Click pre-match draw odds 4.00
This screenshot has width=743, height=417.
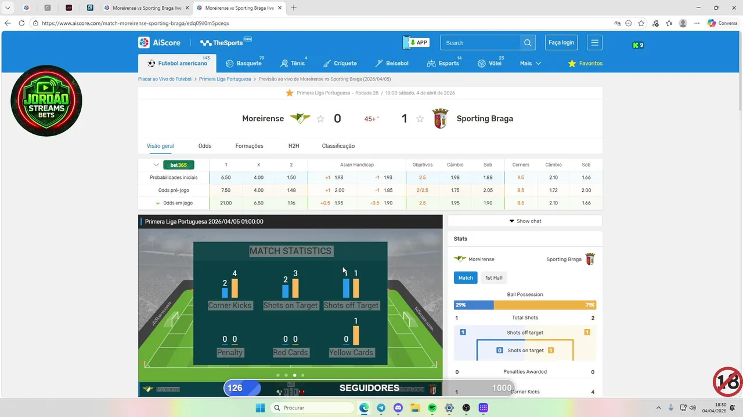(259, 191)
